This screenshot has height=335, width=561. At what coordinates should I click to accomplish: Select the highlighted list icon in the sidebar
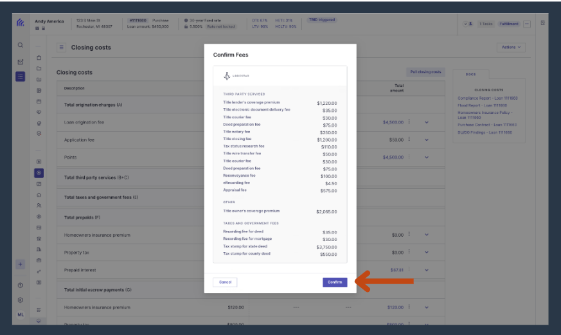coord(21,77)
